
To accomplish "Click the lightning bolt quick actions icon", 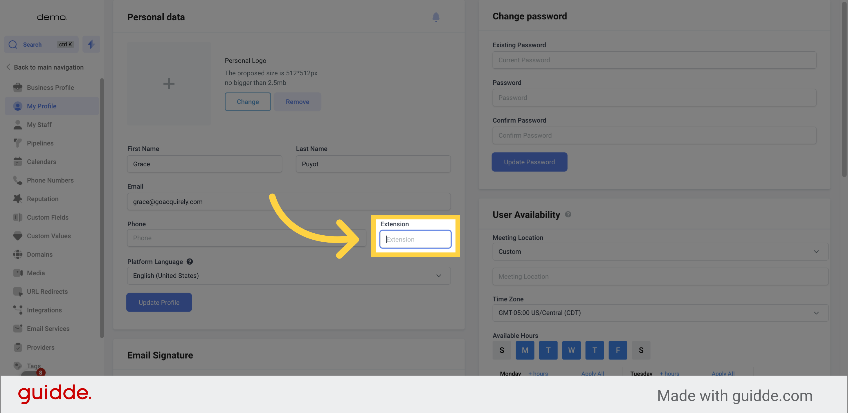I will (x=91, y=44).
